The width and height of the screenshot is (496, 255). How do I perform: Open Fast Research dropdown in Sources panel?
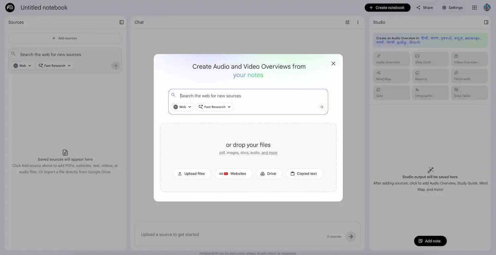tap(55, 65)
